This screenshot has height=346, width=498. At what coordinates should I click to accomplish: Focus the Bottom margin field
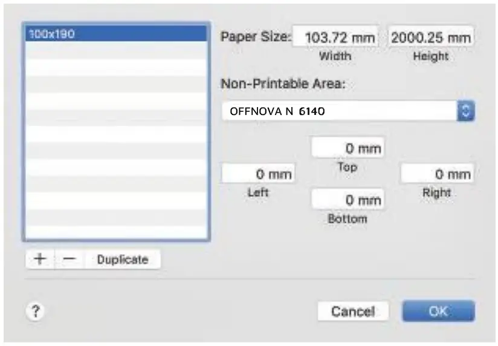pyautogui.click(x=348, y=199)
